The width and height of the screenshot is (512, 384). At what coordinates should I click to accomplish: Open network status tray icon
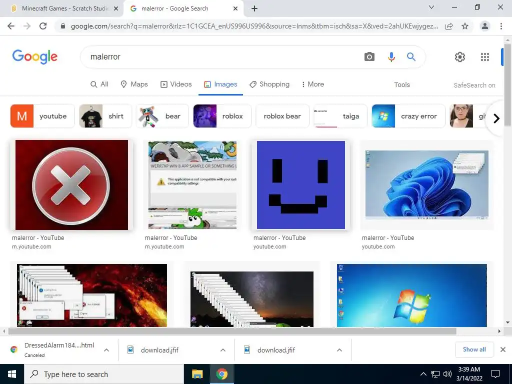coord(435,374)
